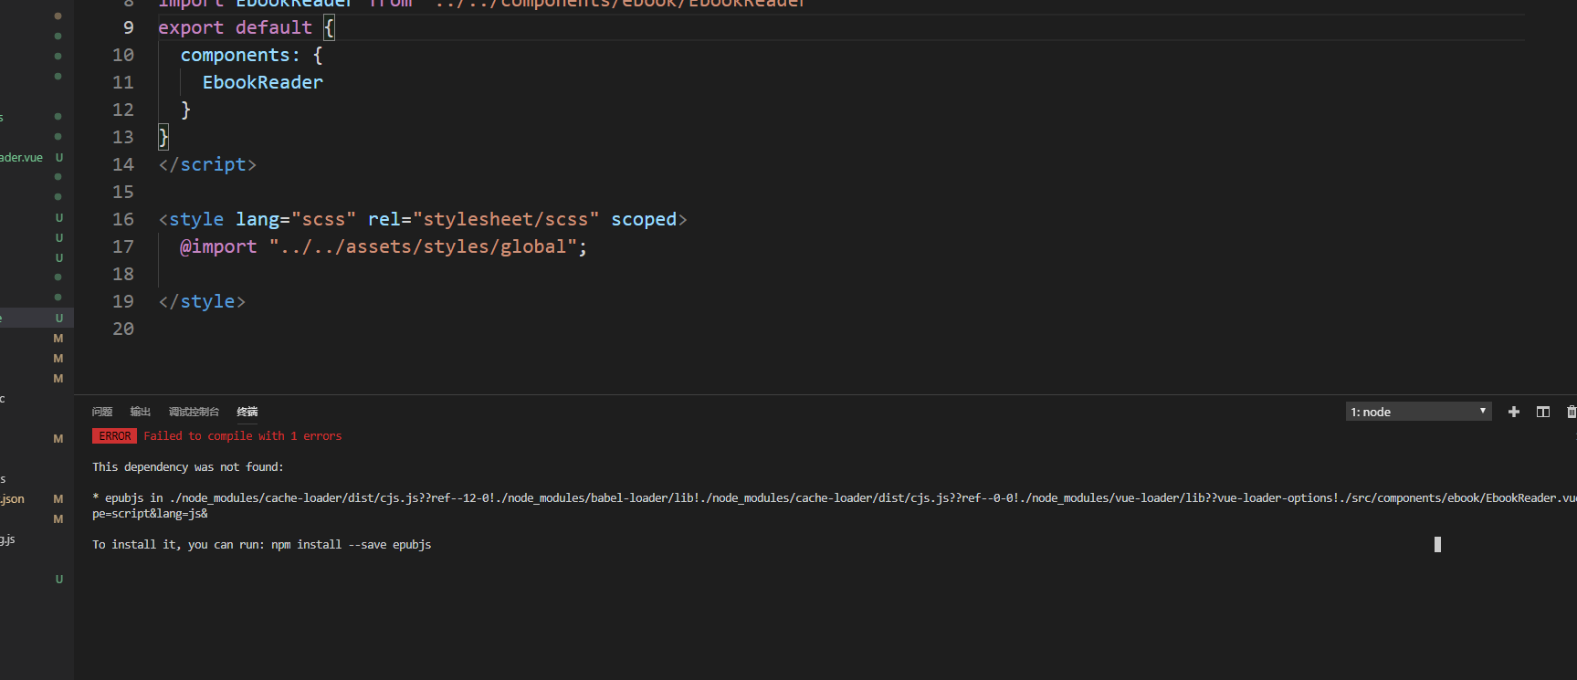The height and width of the screenshot is (680, 1577).
Task: Select the 终端 (Terminal) tab
Action: tap(247, 412)
